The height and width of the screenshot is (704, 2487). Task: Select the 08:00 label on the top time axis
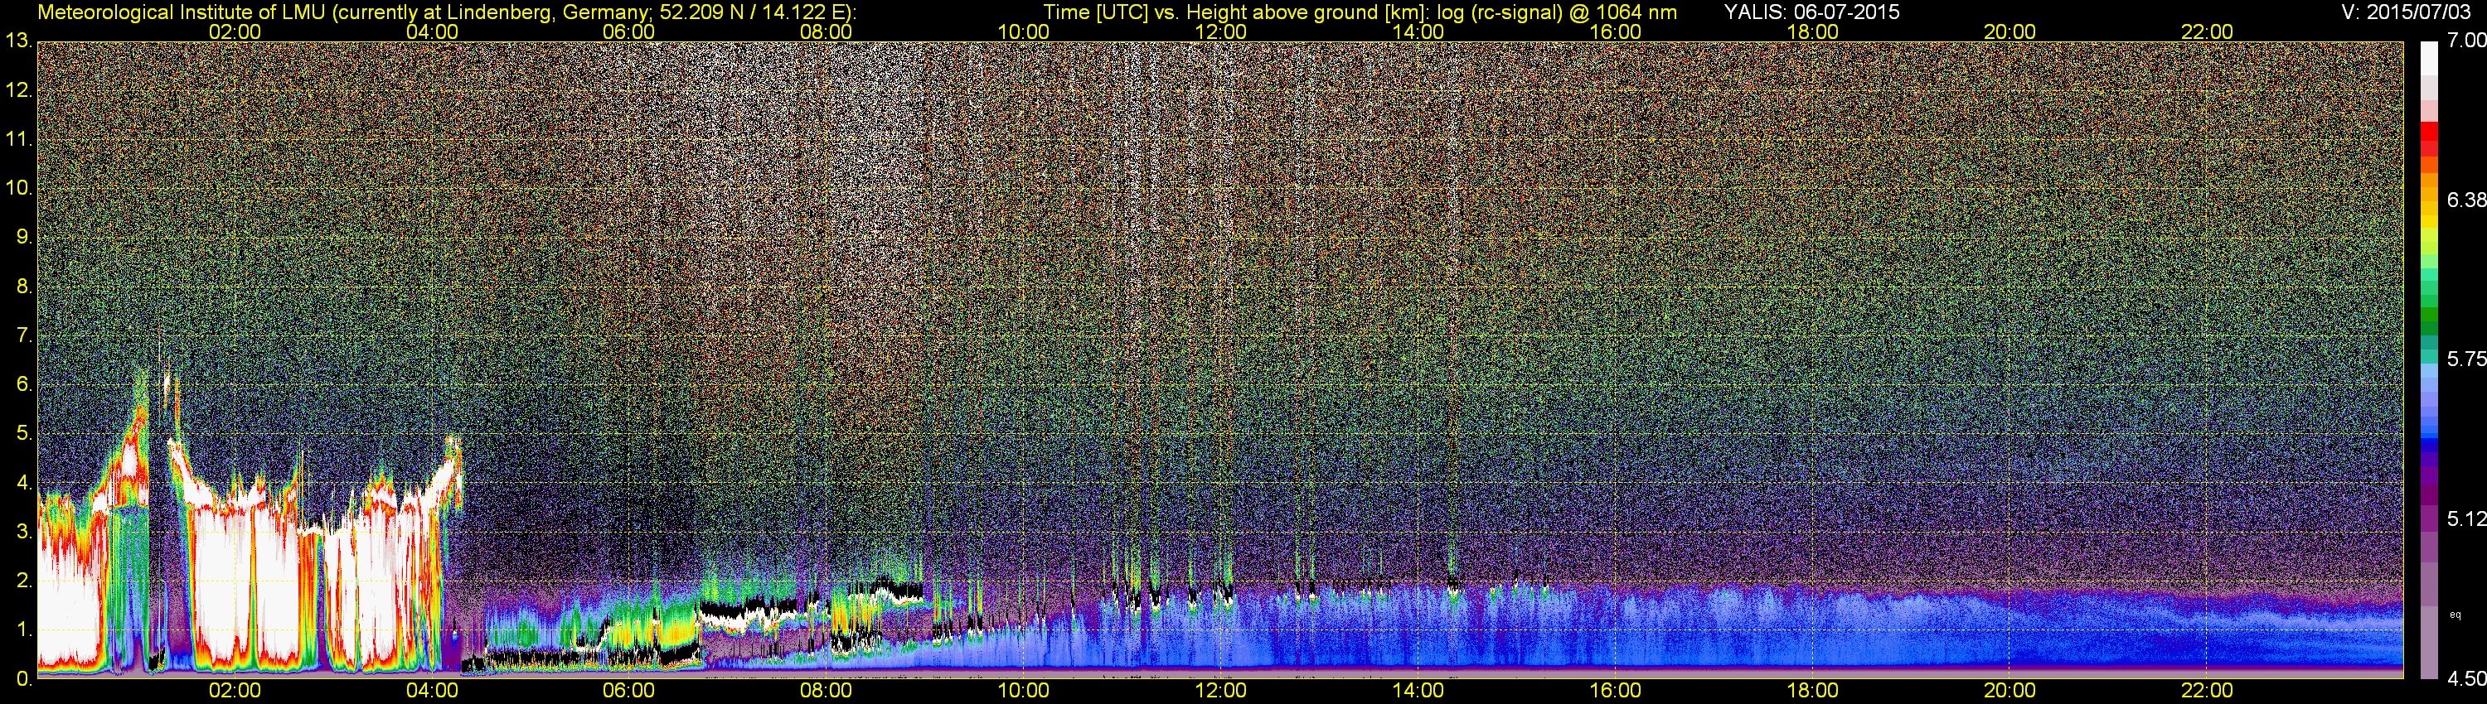pos(827,31)
